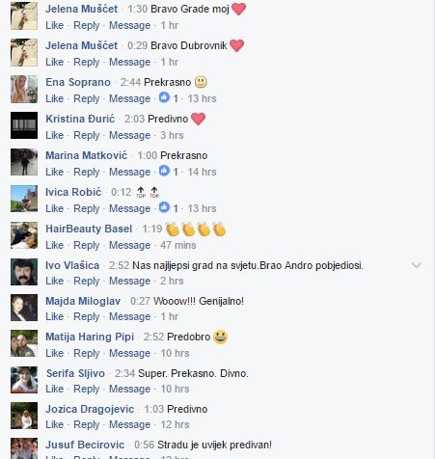435x459 pixels.
Task: Open HairBeauty Basel's profile picture
Action: pos(24,235)
